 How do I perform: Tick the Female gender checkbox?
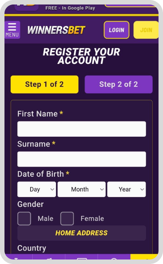67,219
